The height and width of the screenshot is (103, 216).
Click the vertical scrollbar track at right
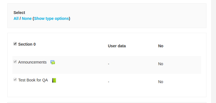coord(213,52)
